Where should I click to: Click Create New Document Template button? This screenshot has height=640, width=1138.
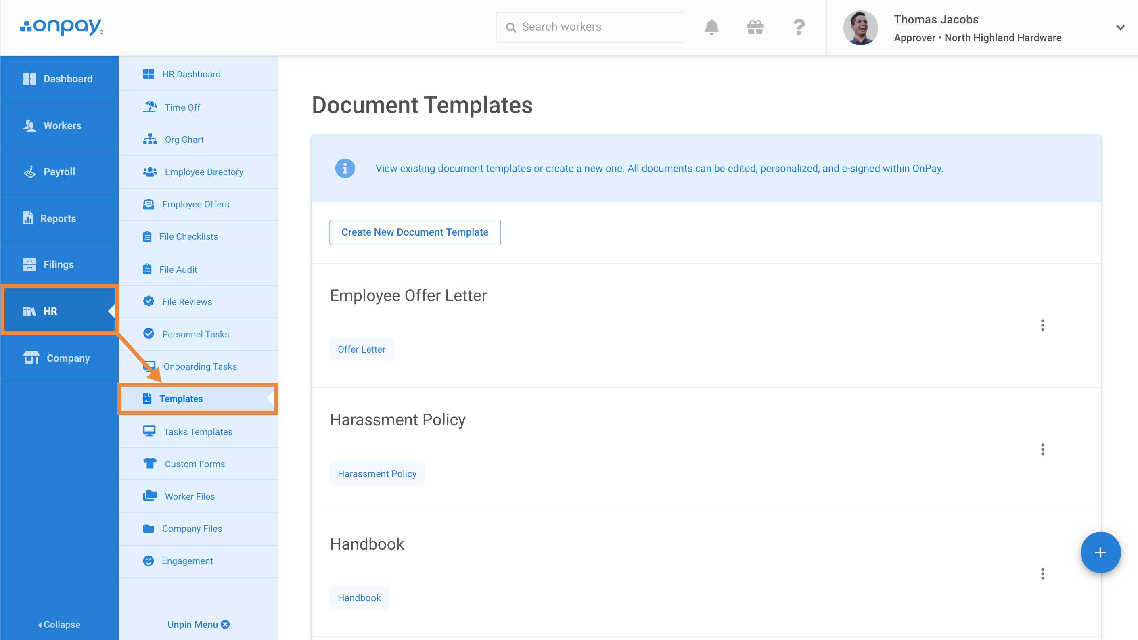(415, 232)
